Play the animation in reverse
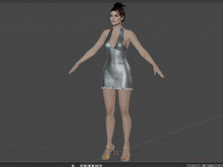The image size is (223, 167). tap(89, 166)
